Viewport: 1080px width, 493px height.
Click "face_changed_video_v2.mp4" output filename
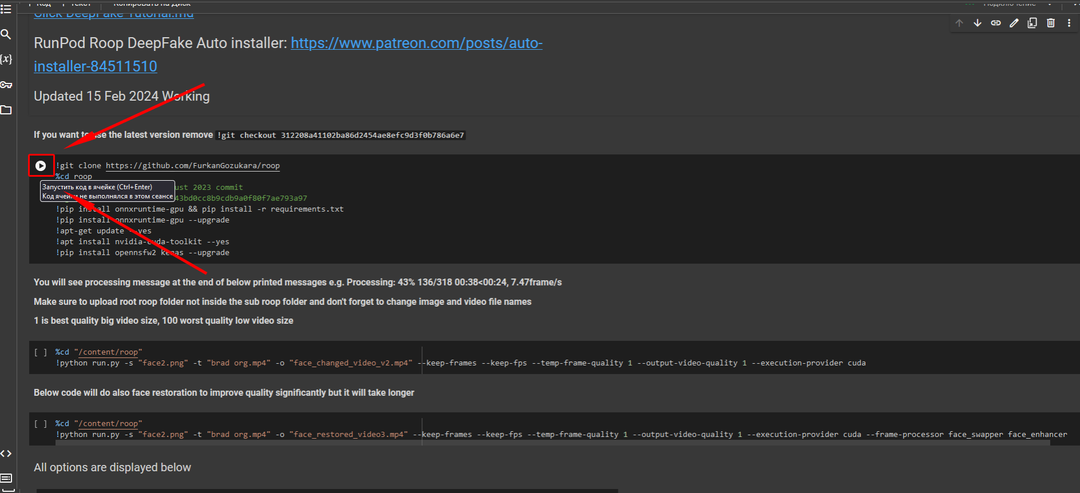pyautogui.click(x=351, y=363)
